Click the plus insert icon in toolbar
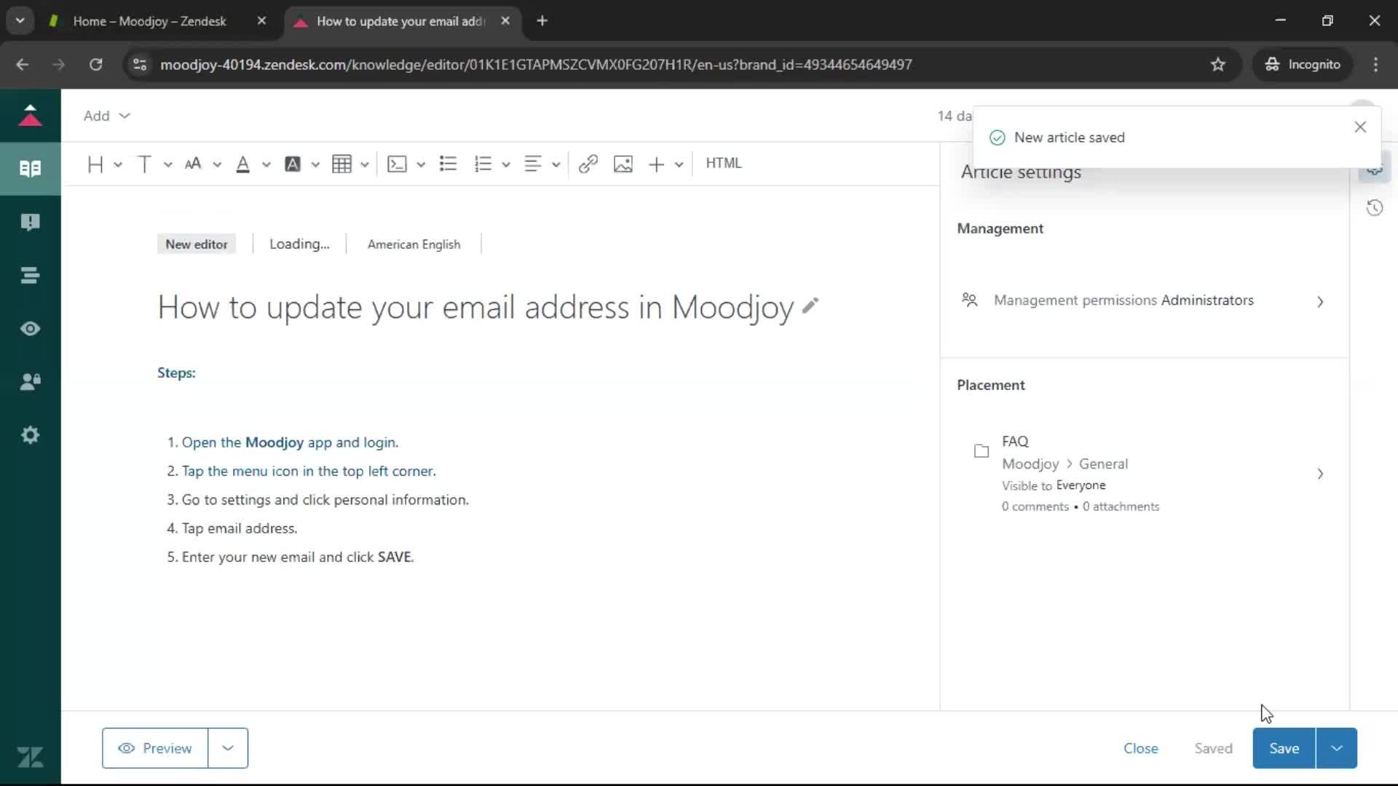The width and height of the screenshot is (1398, 786). (656, 164)
